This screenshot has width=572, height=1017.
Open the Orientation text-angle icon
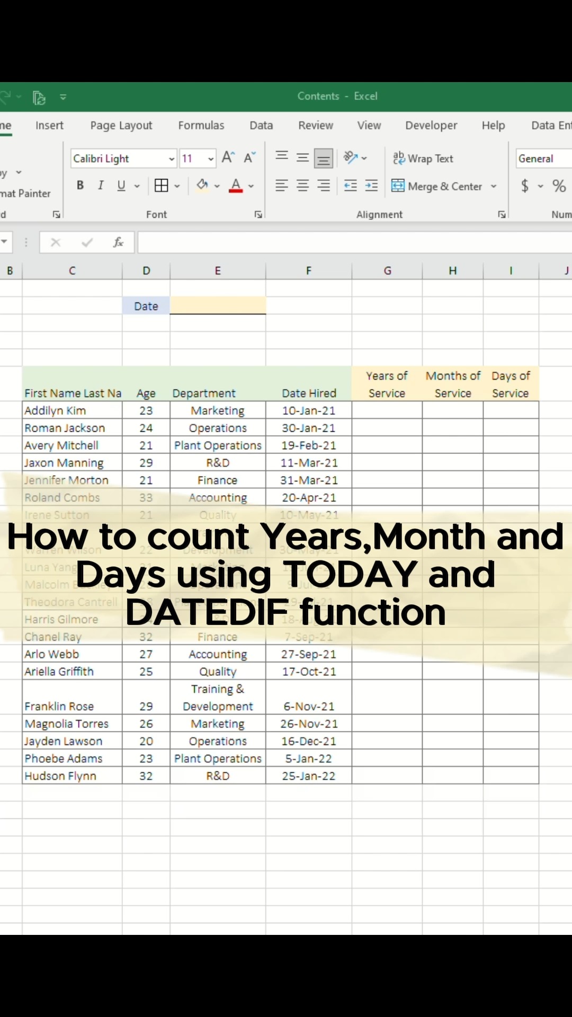(351, 157)
